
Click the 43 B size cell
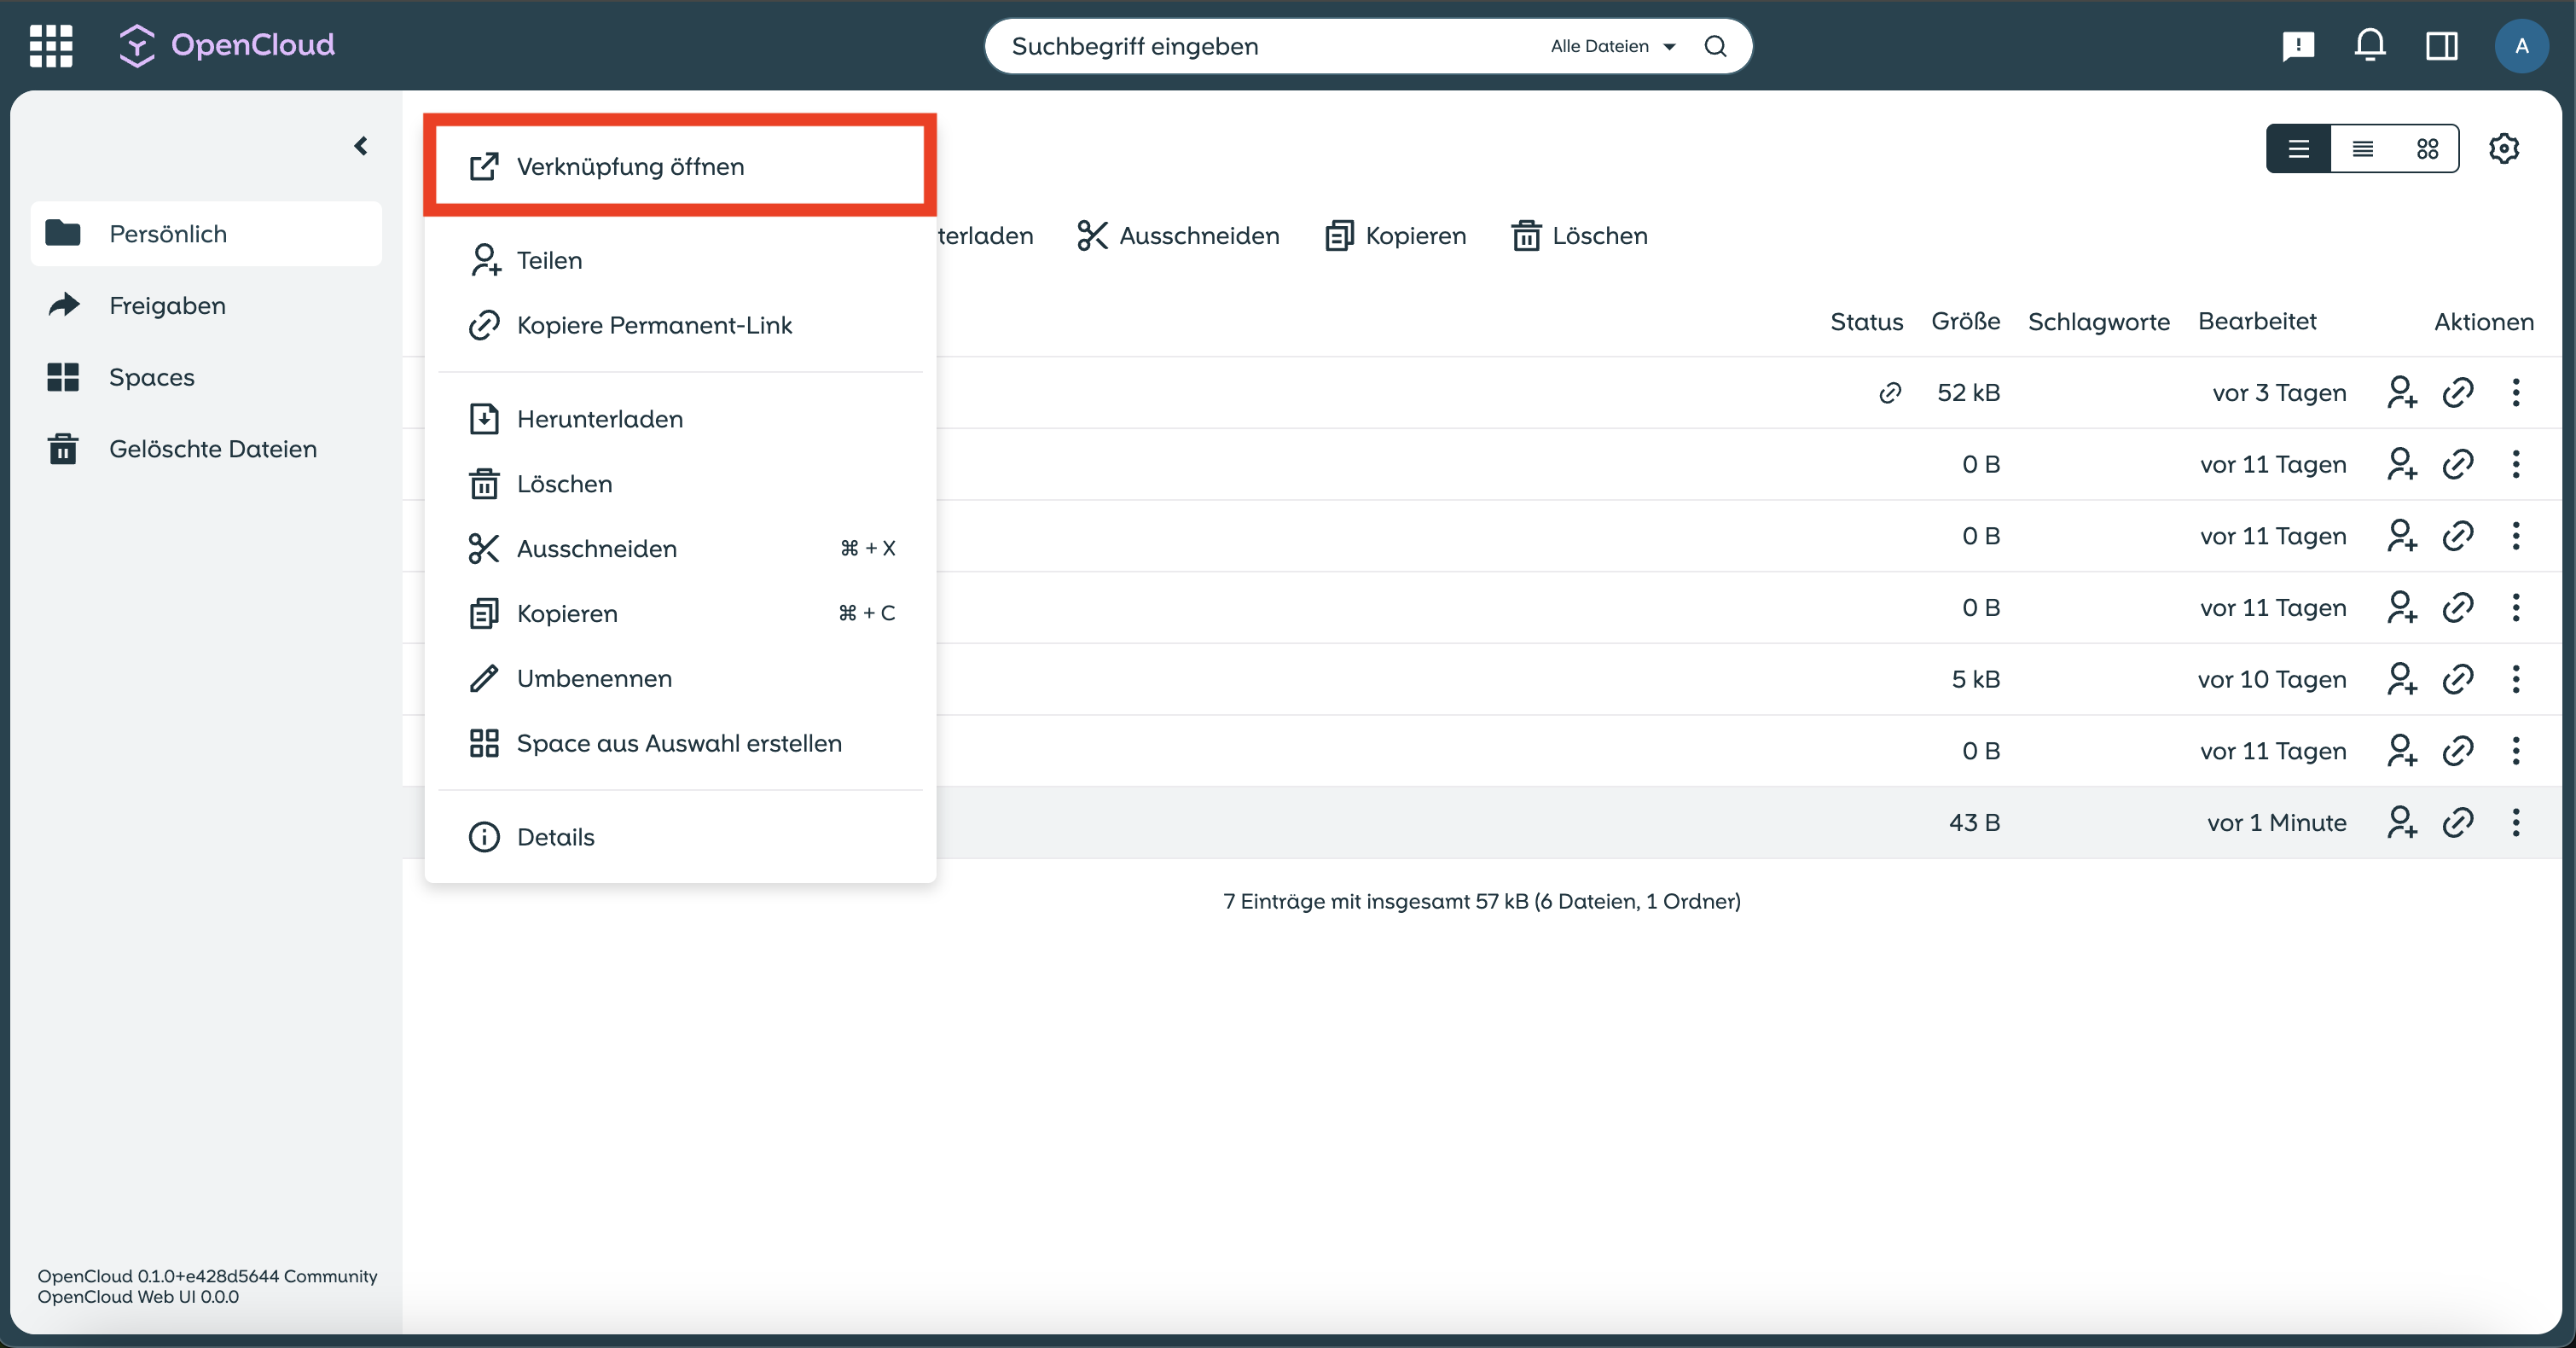click(1974, 823)
